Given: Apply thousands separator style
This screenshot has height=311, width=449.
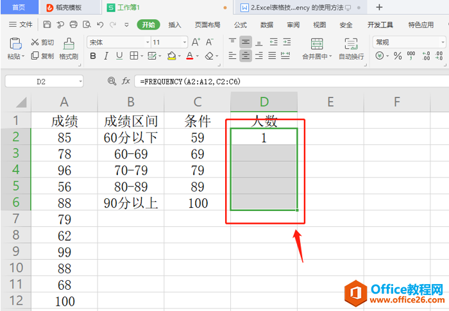Looking at the screenshot, I should pos(411,55).
